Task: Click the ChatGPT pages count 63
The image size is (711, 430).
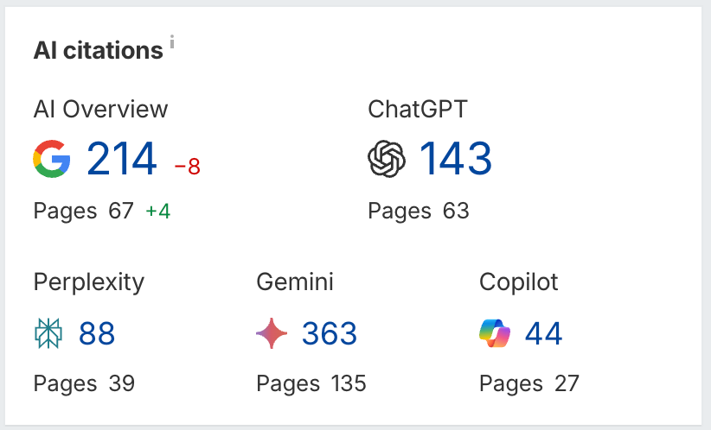Action: click(x=456, y=211)
